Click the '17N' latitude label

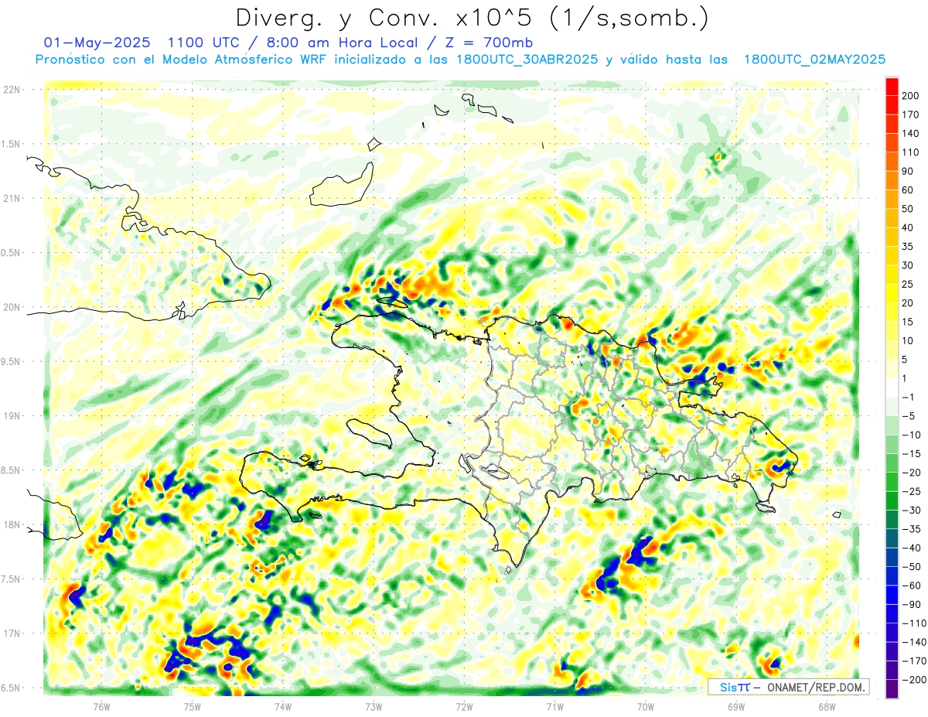tap(11, 633)
